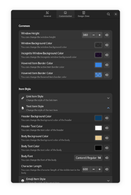Screen dimensions: 131x195
Task: Collapse the Text Item Style section
Action: click(65, 108)
